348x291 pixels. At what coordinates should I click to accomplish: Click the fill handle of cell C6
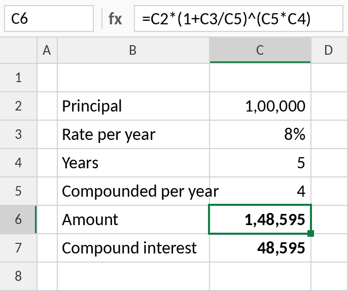pyautogui.click(x=310, y=234)
